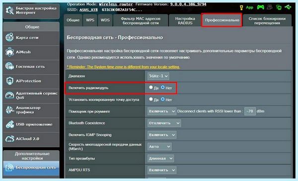Click the USB status icon in header
This screenshot has height=181, width=298.
tap(288, 7)
